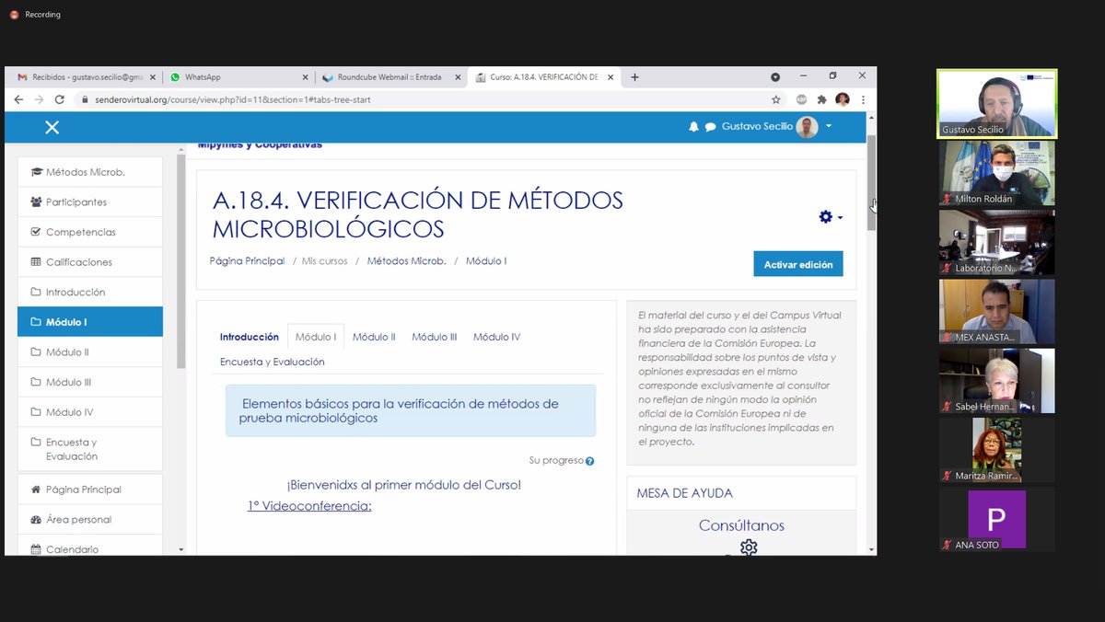Open course settings gear menu
Screen dimensions: 1105x622
point(831,217)
